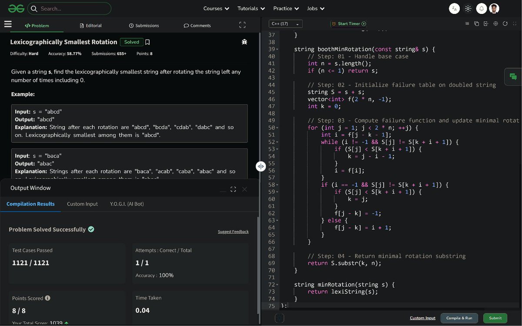Copy the editor code

476,24
